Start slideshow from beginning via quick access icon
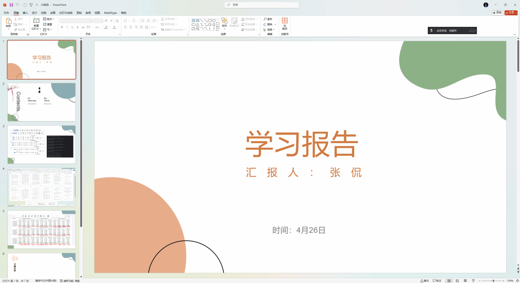520x283 pixels. pos(31,5)
